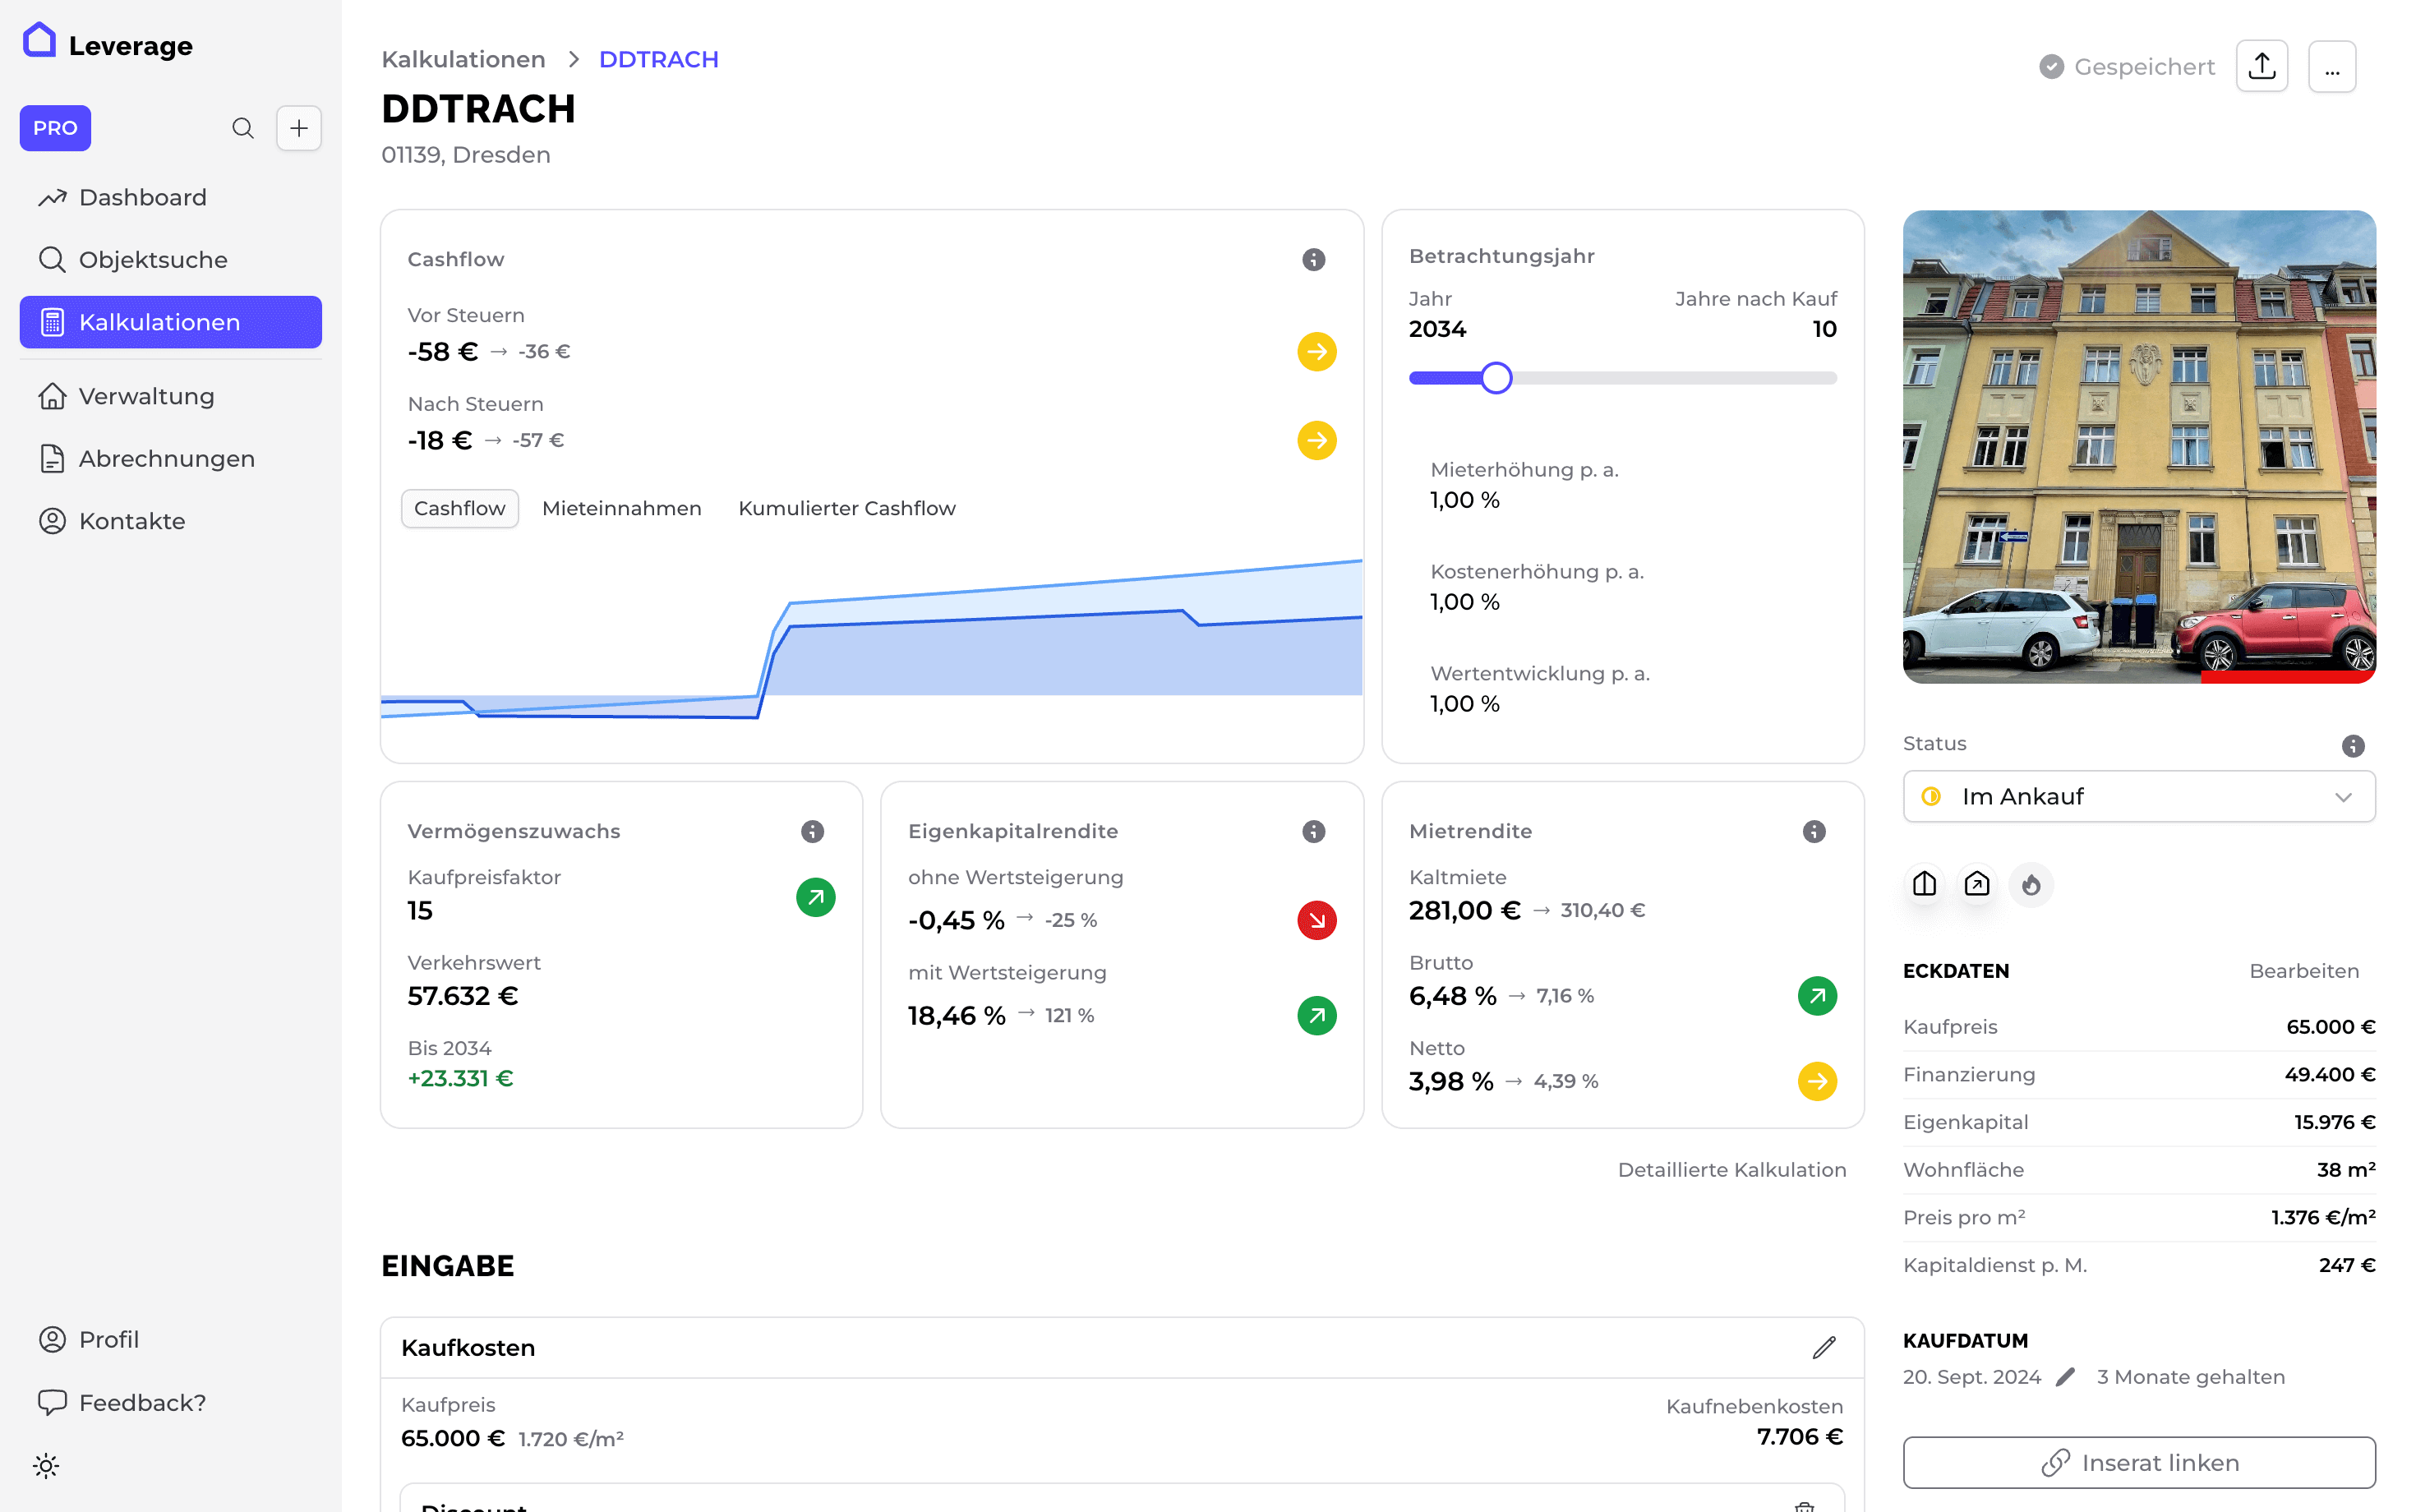Click the Mietrendite info icon
The image size is (2416, 1512).
coord(1813,832)
